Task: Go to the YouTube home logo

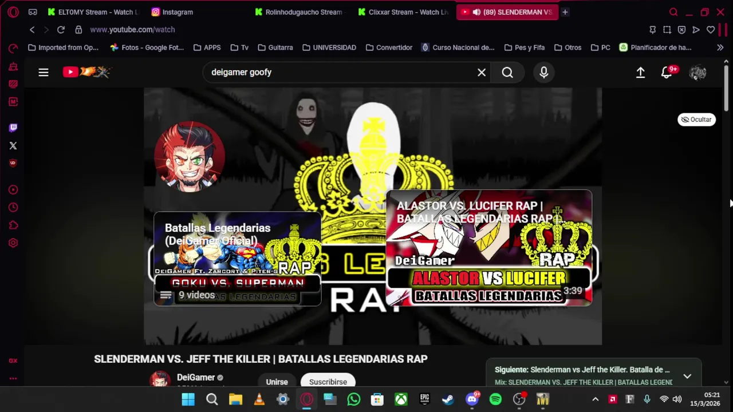Action: [86, 72]
